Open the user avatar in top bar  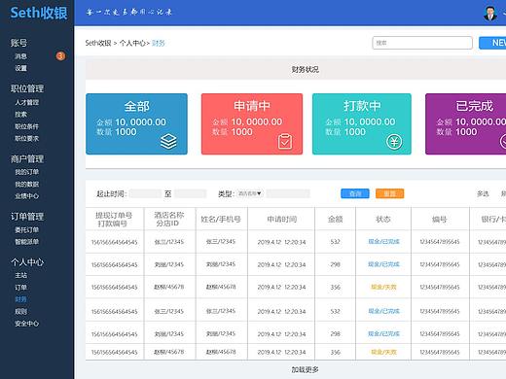[489, 13]
